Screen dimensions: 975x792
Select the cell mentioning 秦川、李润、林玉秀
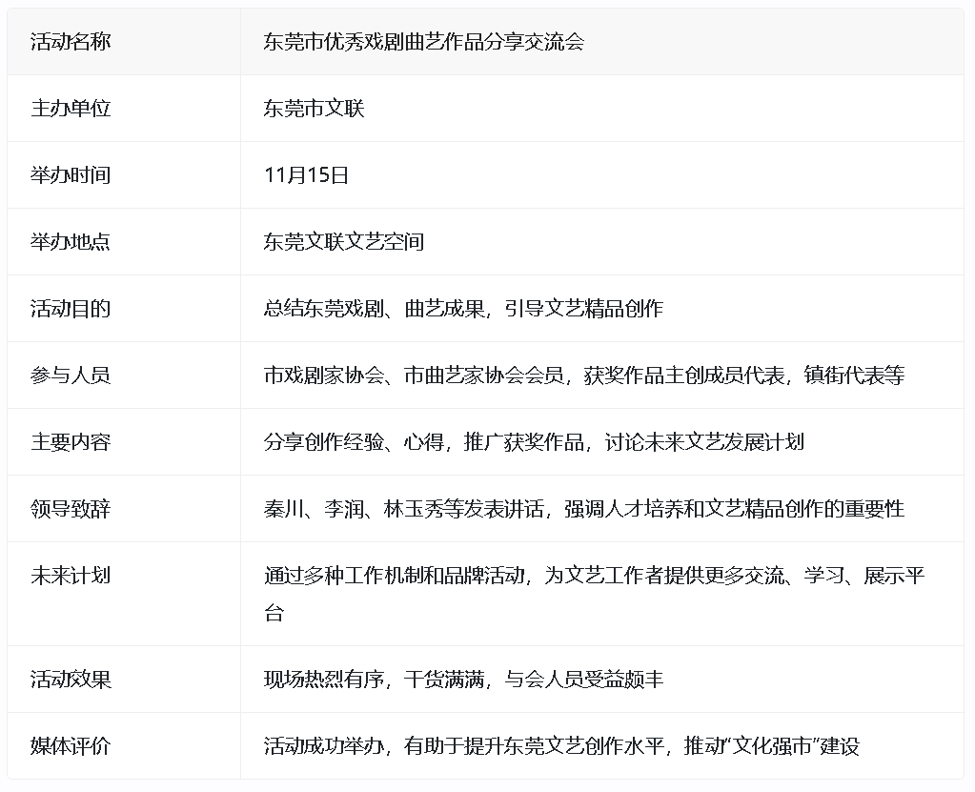pos(583,509)
